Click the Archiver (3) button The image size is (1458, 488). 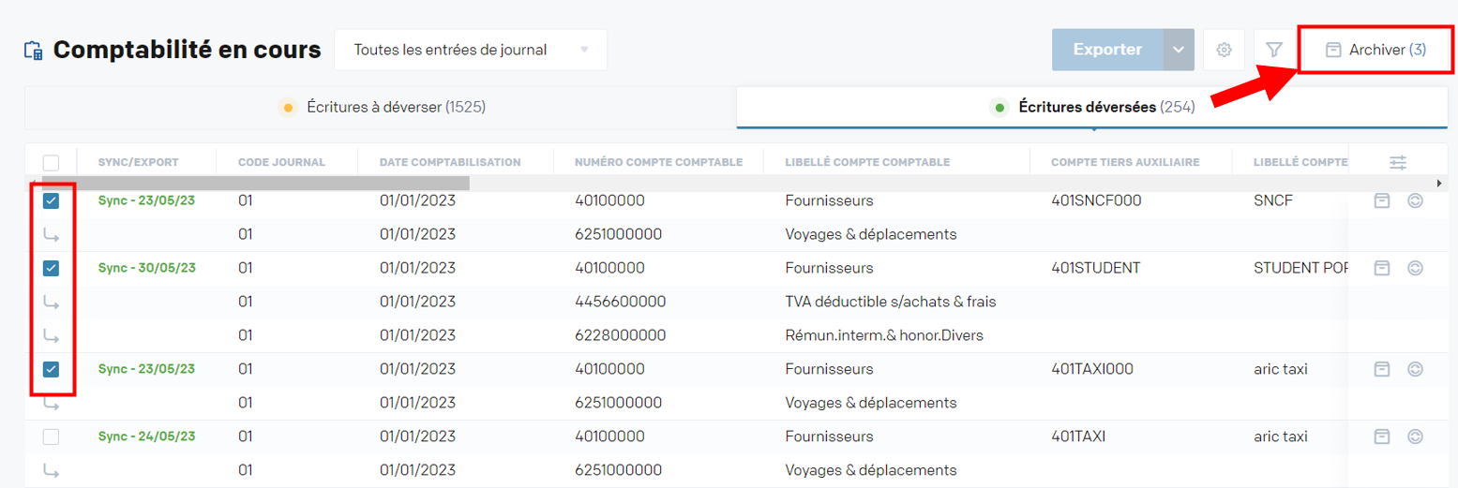[x=1375, y=50]
